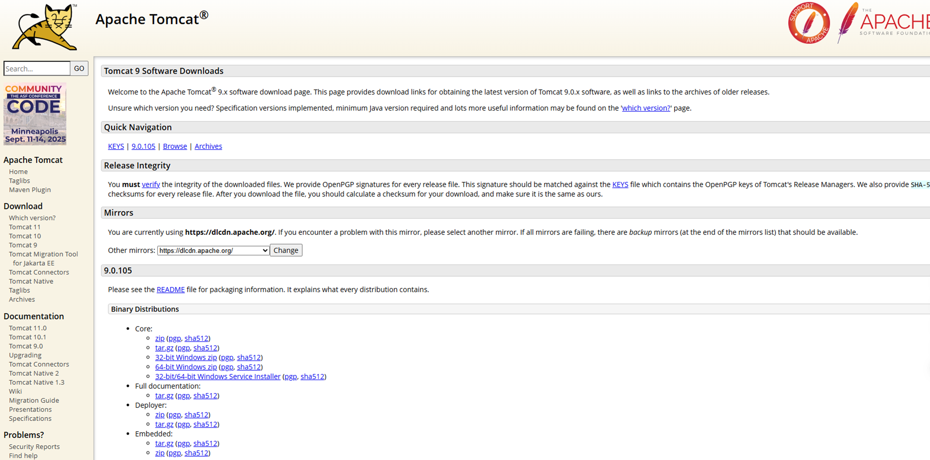
Task: Open sha512 for Embedded tar.gz
Action: [x=205, y=443]
